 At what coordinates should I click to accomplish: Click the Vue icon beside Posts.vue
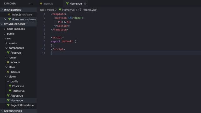[10, 86]
